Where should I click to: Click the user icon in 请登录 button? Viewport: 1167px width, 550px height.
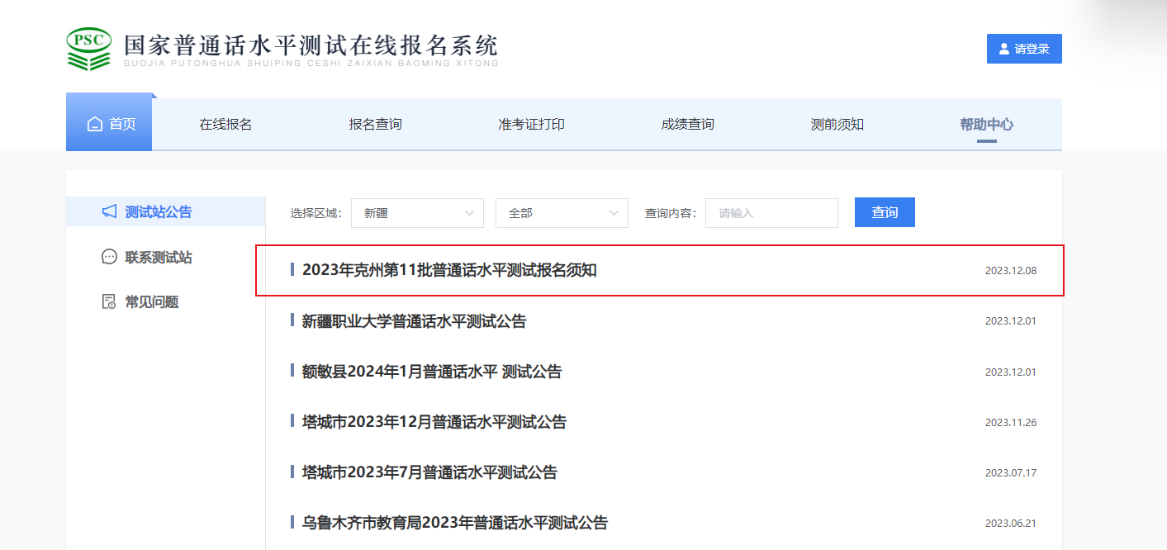[1004, 49]
